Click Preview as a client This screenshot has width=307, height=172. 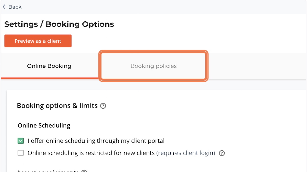click(x=38, y=41)
